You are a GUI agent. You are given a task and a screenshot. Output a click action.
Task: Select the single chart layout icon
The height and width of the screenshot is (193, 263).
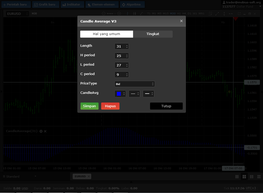[237, 176]
